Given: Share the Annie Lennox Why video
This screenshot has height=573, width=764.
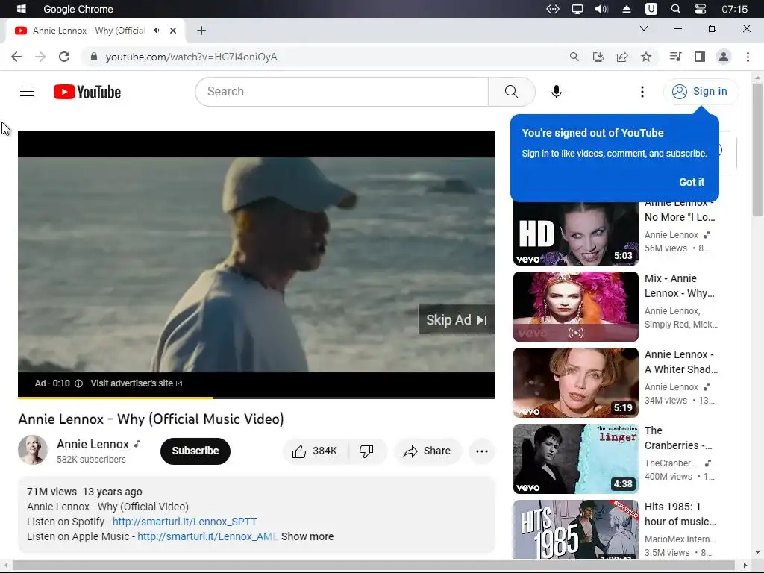Looking at the screenshot, I should (x=427, y=451).
